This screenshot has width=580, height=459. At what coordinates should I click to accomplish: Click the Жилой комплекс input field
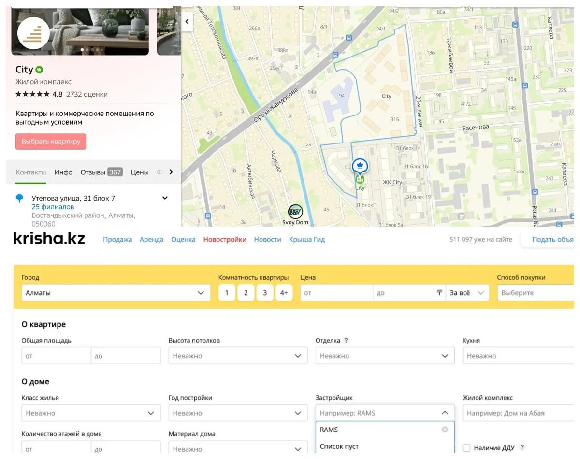coord(517,413)
